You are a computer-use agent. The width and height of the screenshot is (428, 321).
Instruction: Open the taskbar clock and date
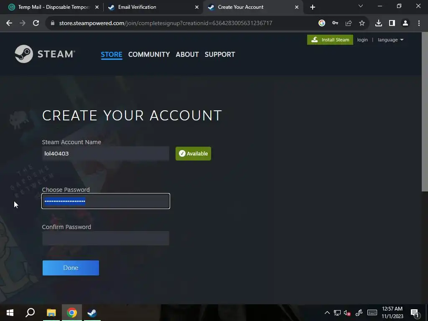click(392, 313)
